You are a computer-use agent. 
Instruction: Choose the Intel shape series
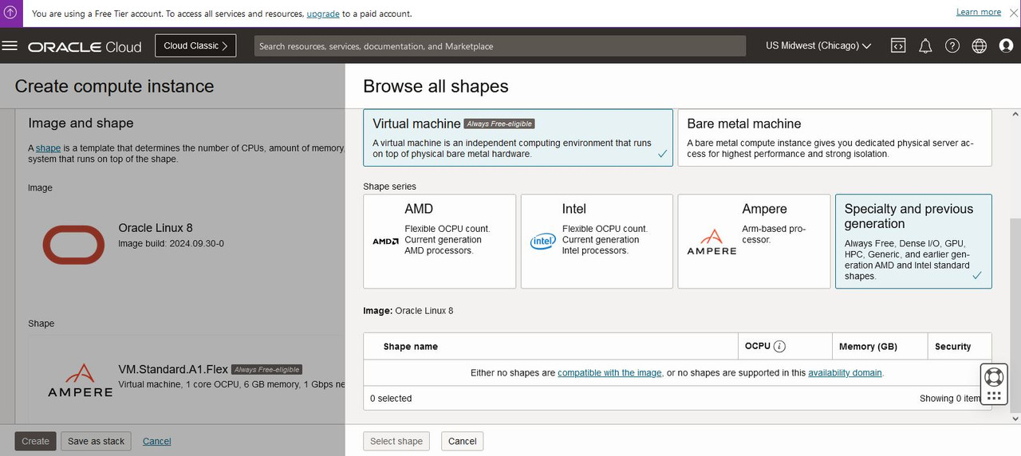pos(597,241)
